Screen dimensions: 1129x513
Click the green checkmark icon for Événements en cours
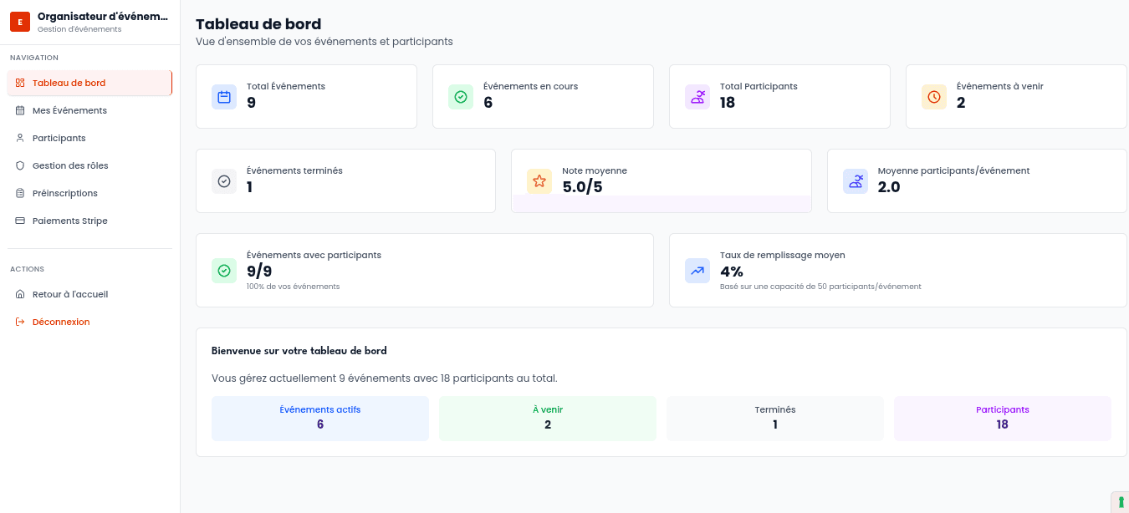(x=461, y=97)
